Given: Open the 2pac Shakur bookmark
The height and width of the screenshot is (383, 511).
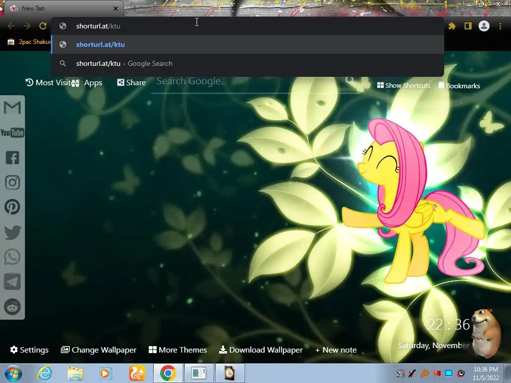Looking at the screenshot, I should 29,42.
